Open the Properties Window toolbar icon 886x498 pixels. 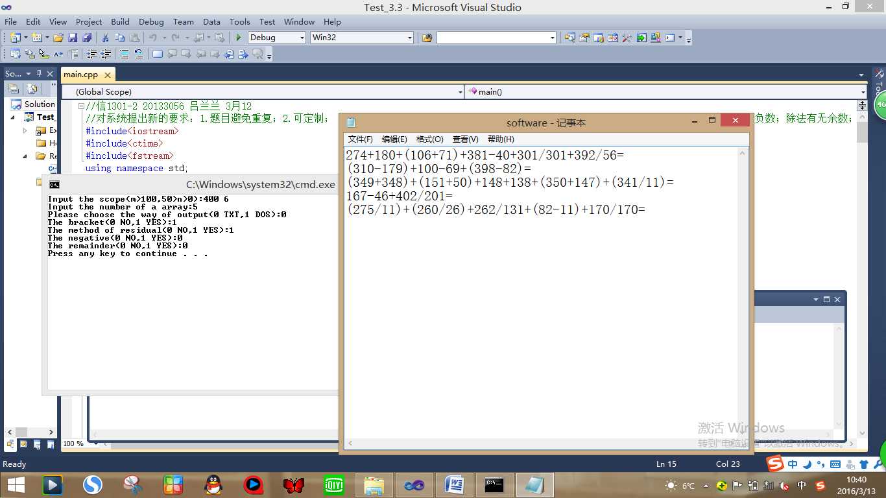pyautogui.click(x=584, y=38)
